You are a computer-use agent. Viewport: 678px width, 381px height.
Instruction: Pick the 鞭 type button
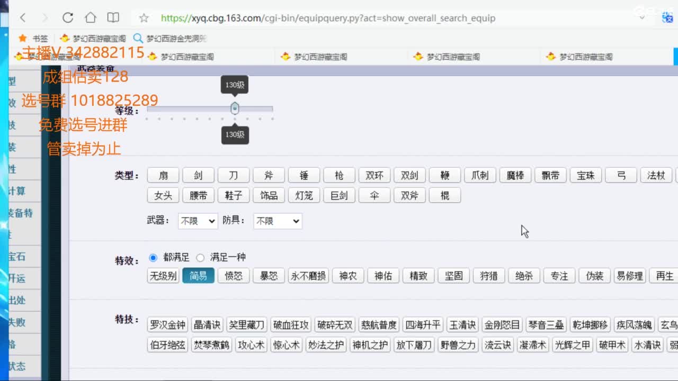coord(445,175)
